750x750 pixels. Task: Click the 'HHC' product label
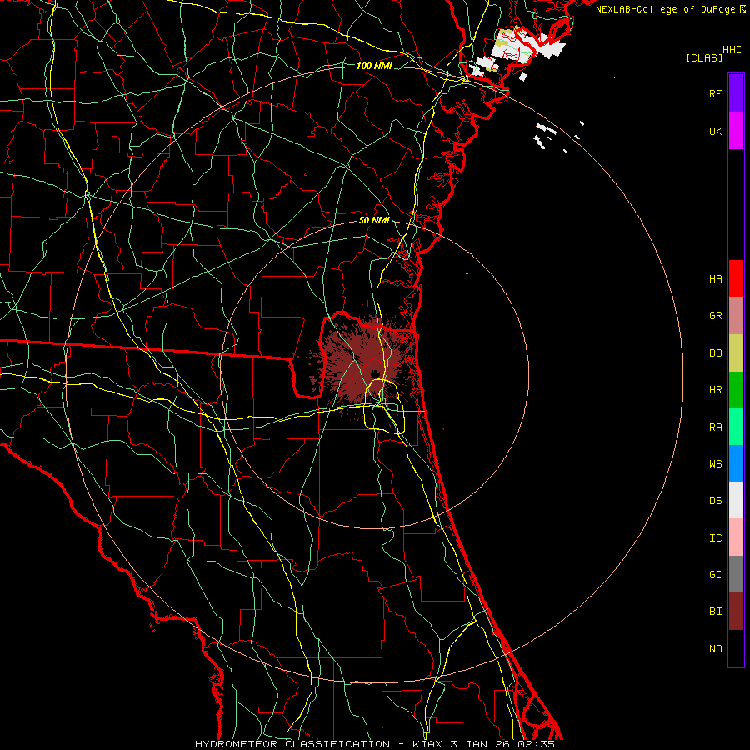coord(732,50)
